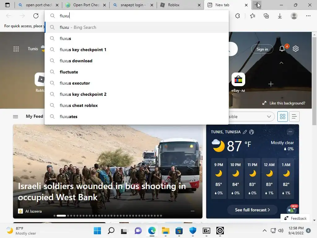Select the active carousel slide indicator
317x238 pixels.
point(61,216)
